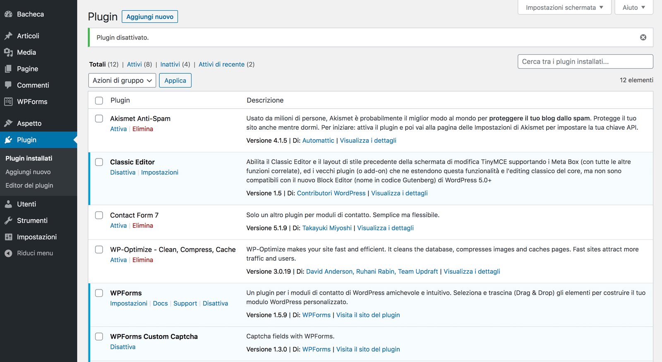Click the Pagine icon in sidebar

point(8,69)
